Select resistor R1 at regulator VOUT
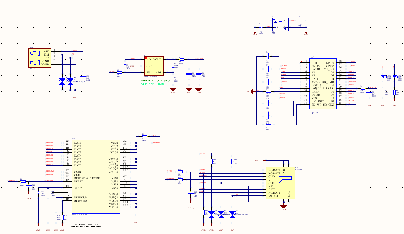The width and height of the screenshot is (404, 234). [x=182, y=59]
